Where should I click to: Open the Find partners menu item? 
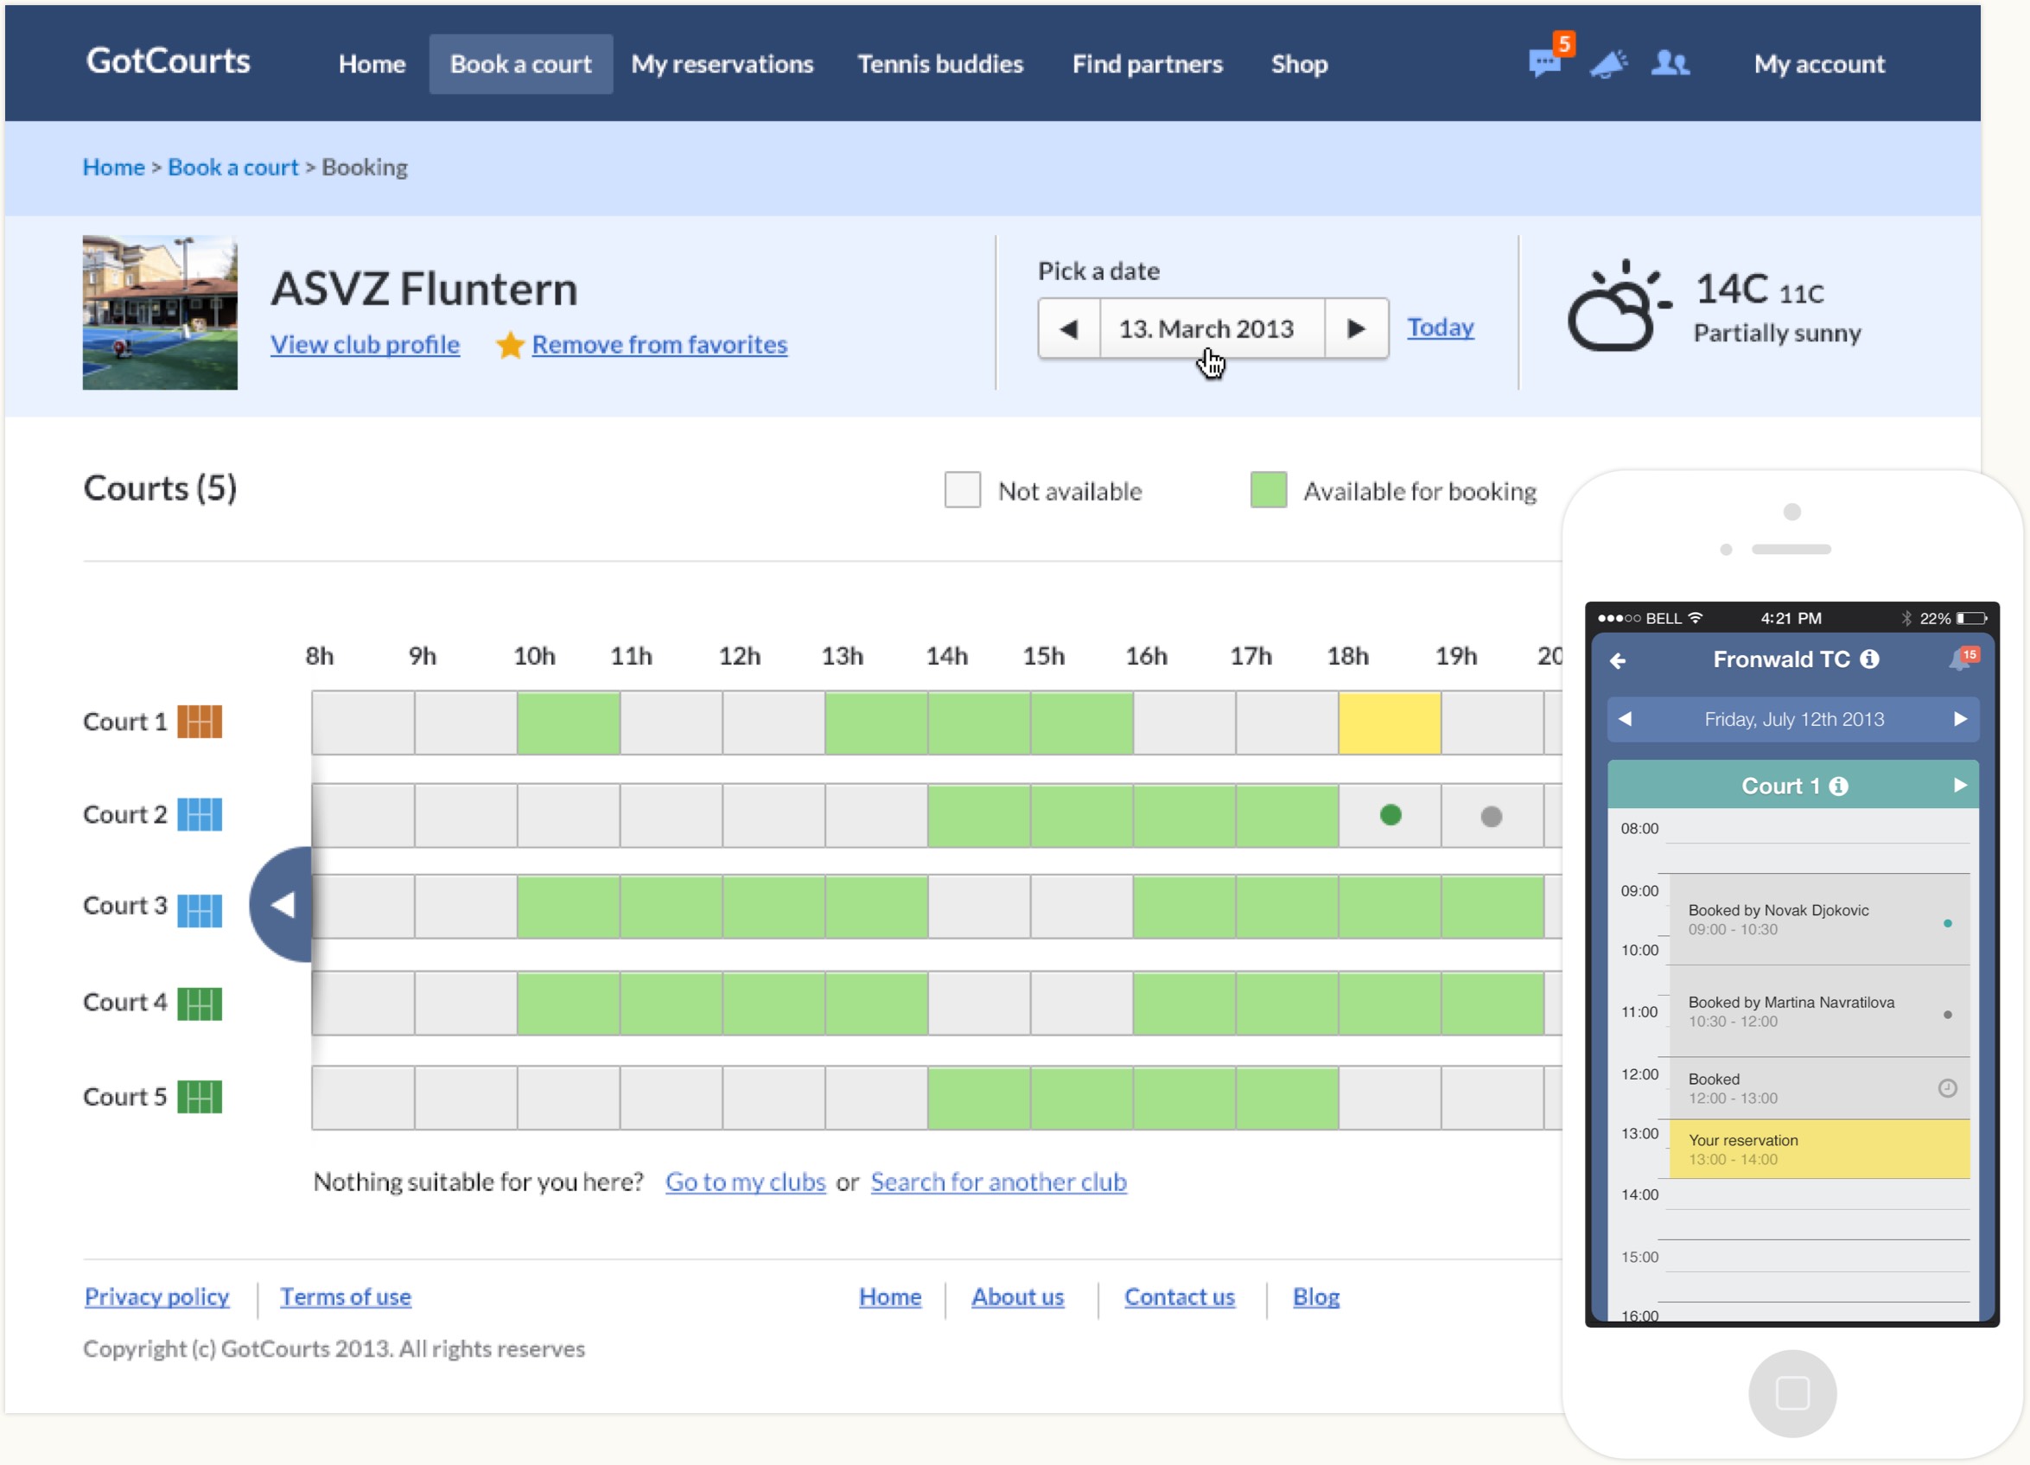(1147, 65)
